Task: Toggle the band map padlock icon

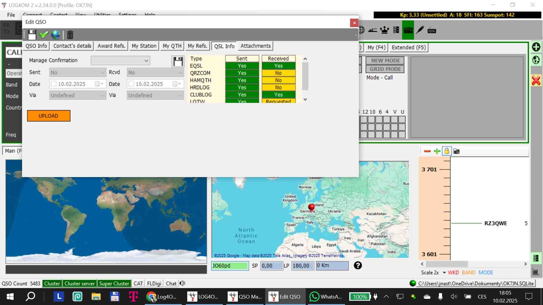Action: tap(447, 151)
